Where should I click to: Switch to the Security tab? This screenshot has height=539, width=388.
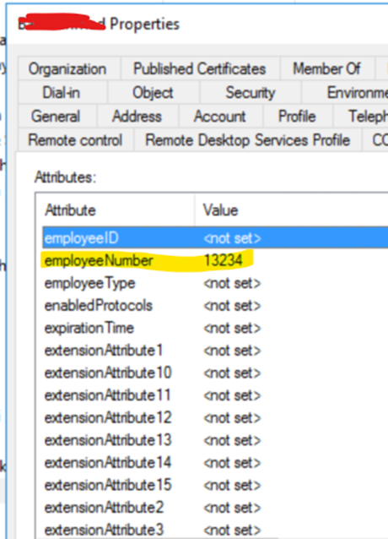250,92
